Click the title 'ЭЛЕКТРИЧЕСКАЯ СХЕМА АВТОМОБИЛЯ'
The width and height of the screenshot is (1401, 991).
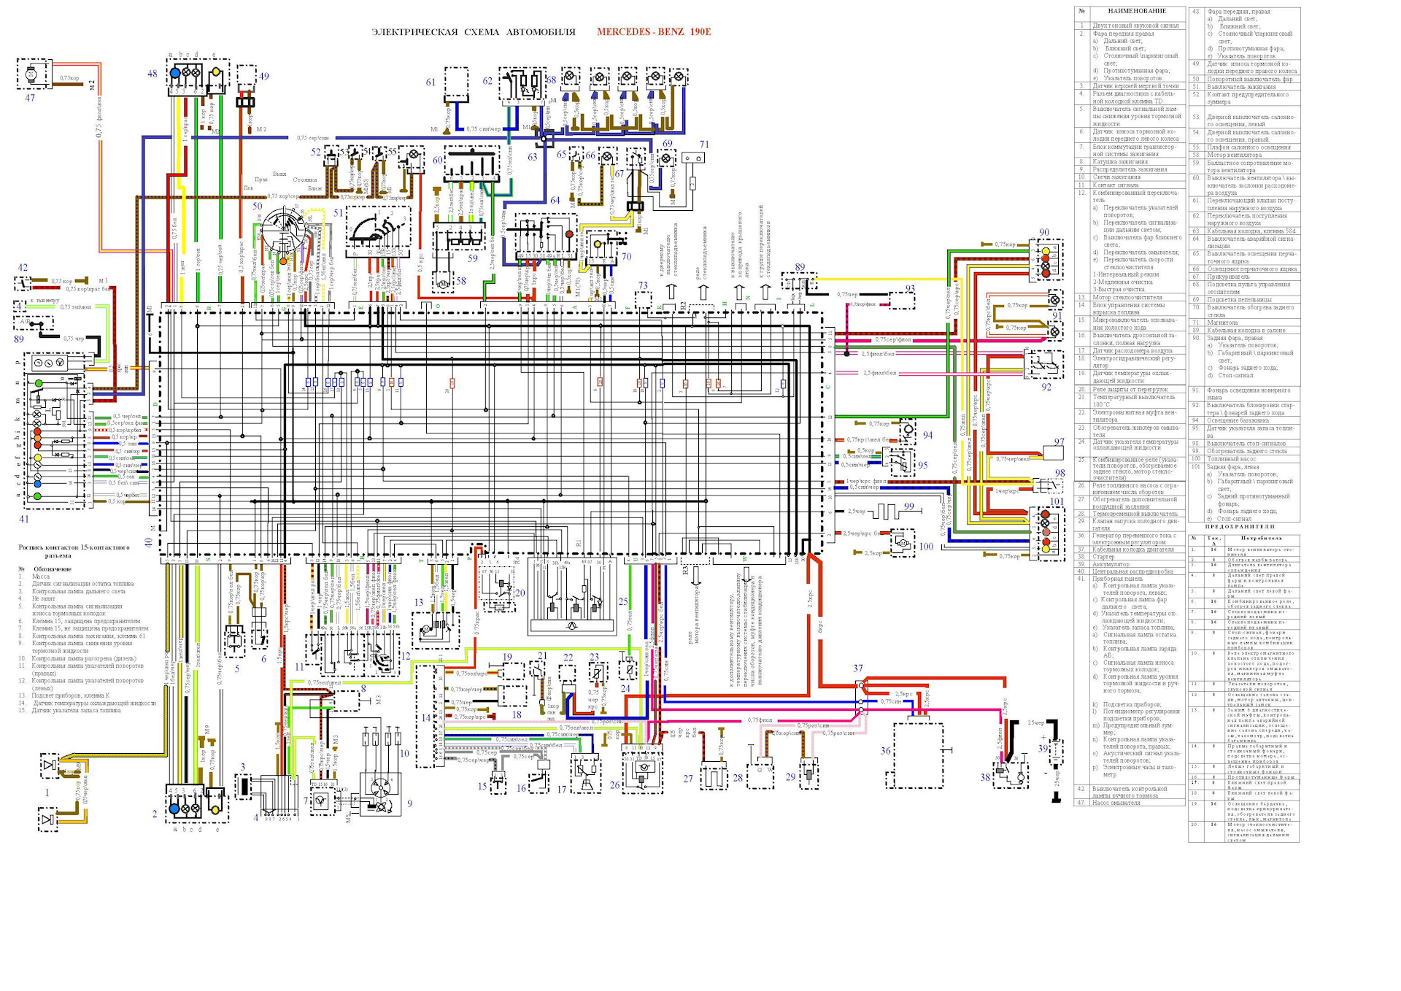(x=474, y=32)
